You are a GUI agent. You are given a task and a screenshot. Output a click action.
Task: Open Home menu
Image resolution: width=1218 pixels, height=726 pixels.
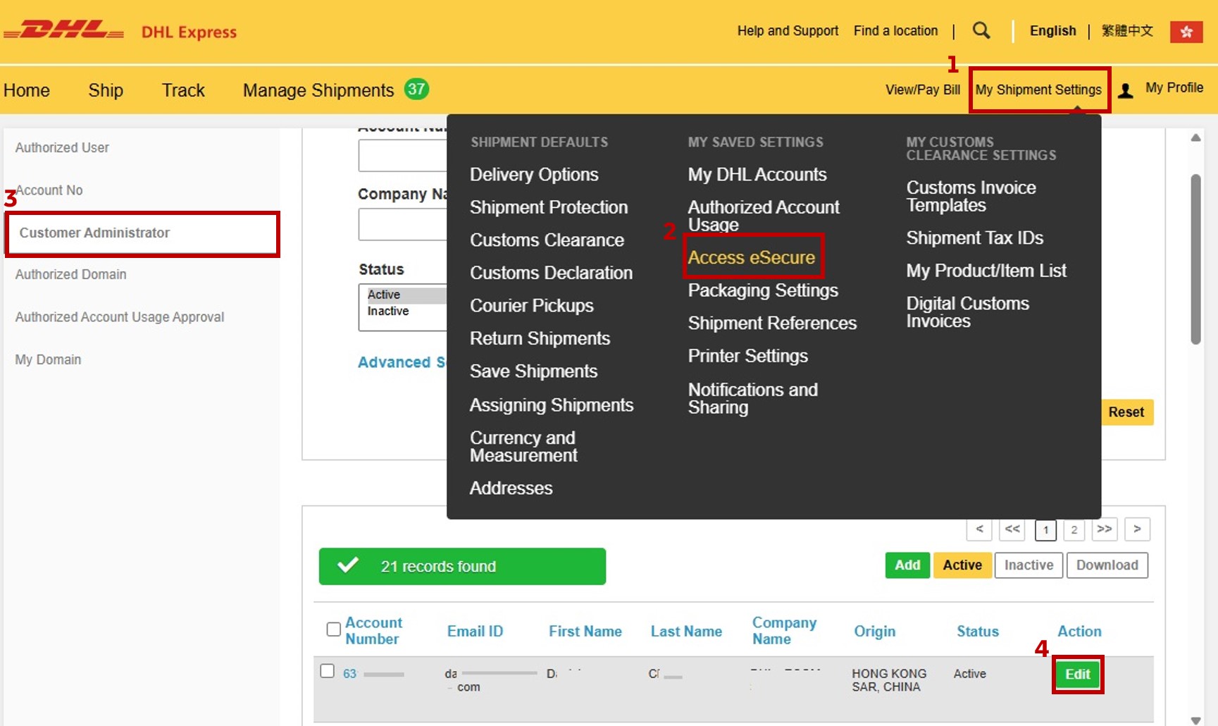(27, 90)
